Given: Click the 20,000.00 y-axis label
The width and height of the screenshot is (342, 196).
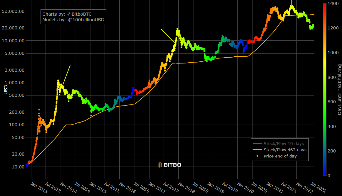Looking at the screenshot, I should [x=13, y=28].
